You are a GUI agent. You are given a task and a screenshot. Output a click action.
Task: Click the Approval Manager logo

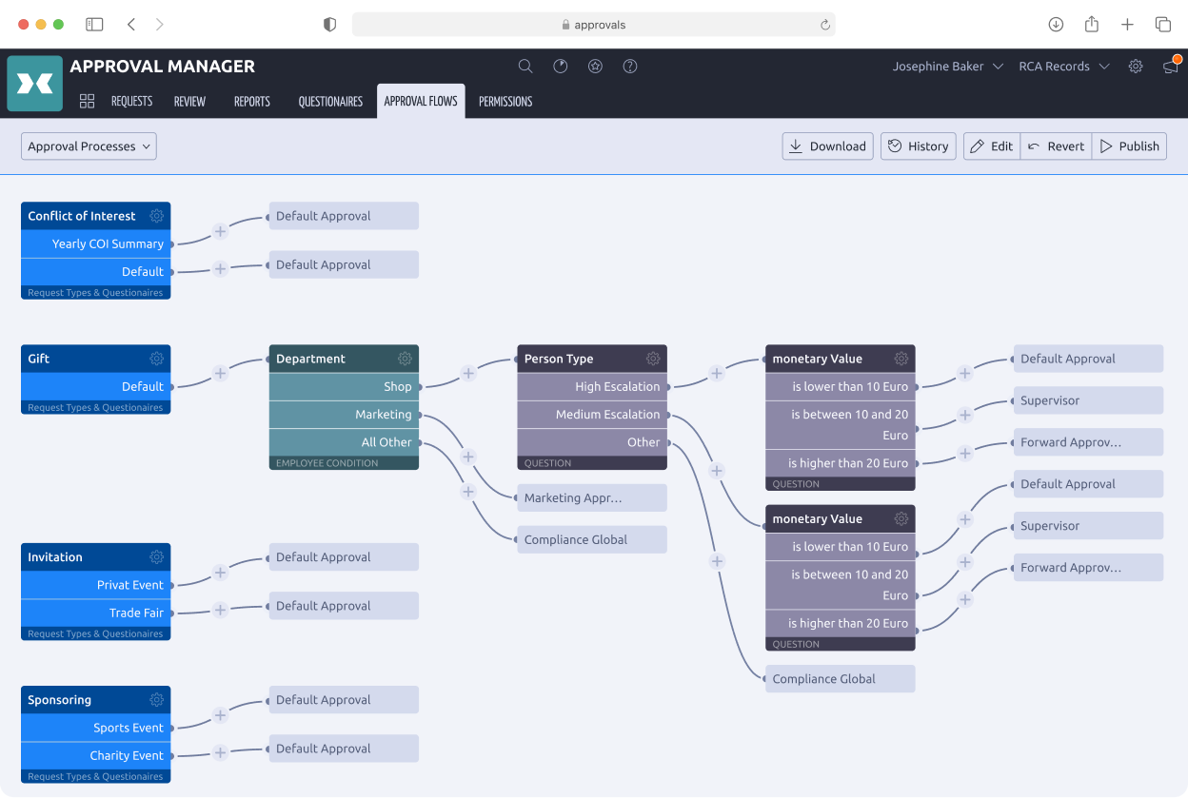tap(34, 83)
